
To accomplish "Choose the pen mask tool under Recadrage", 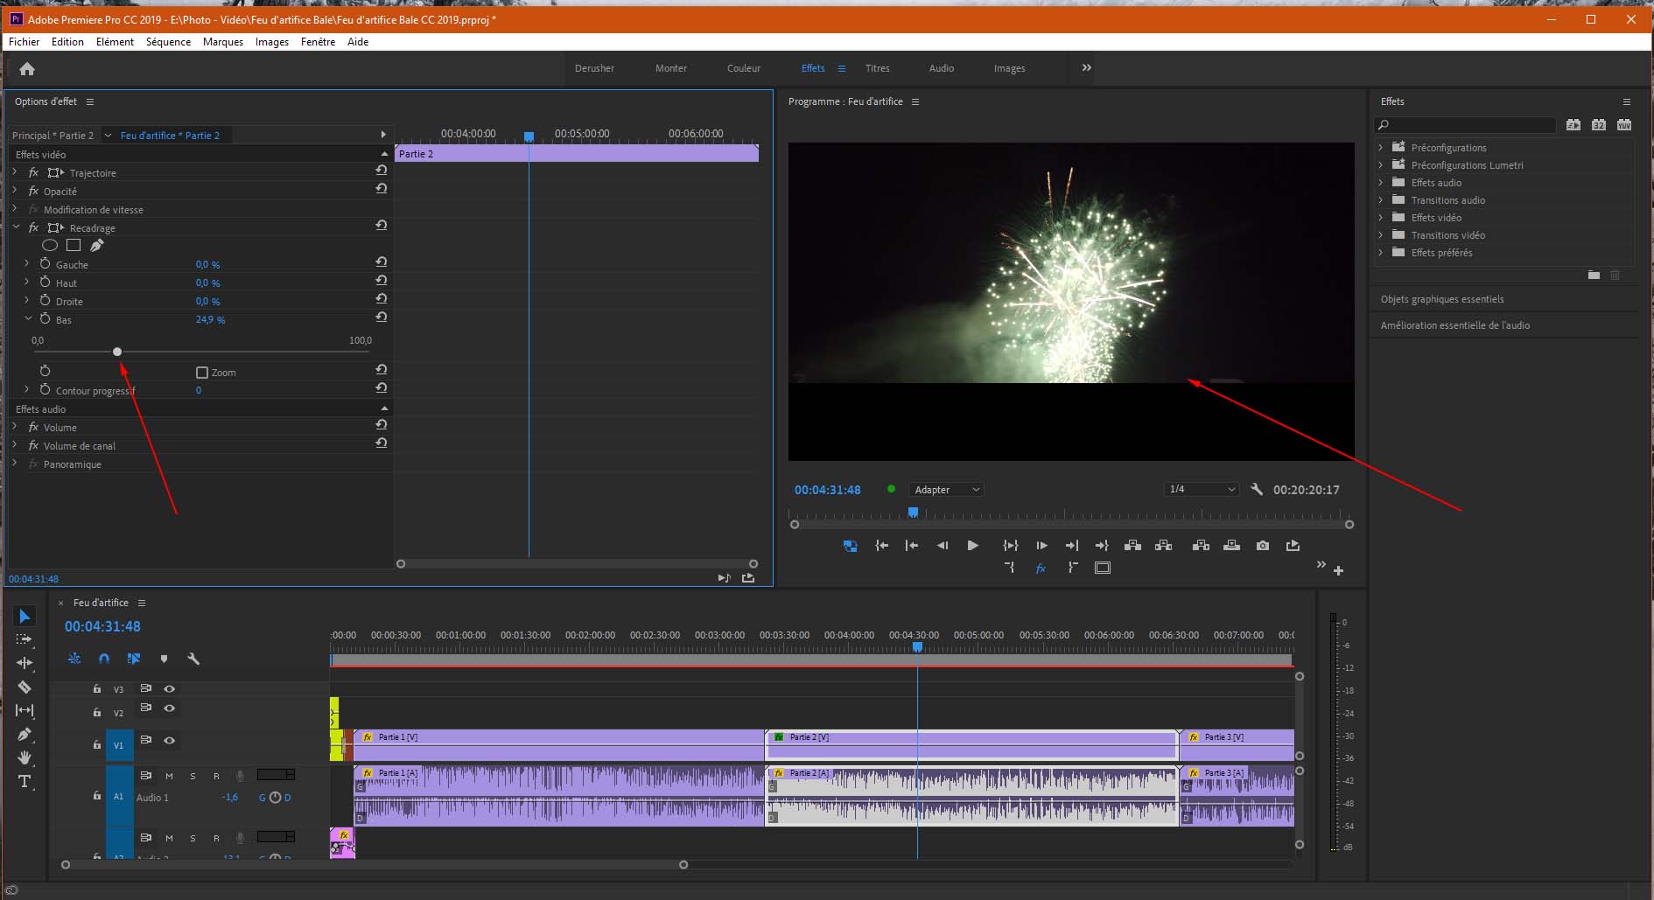I will pyautogui.click(x=96, y=246).
